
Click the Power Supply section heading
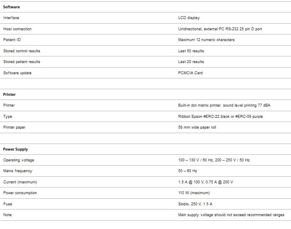pyautogui.click(x=16, y=149)
